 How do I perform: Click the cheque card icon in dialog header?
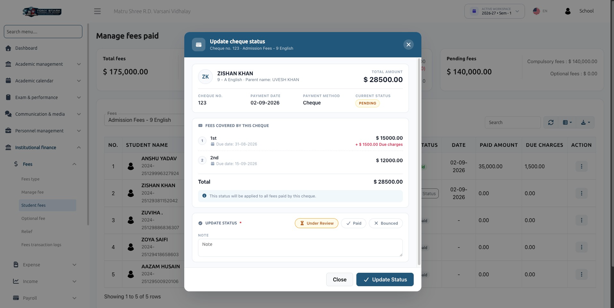199,45
